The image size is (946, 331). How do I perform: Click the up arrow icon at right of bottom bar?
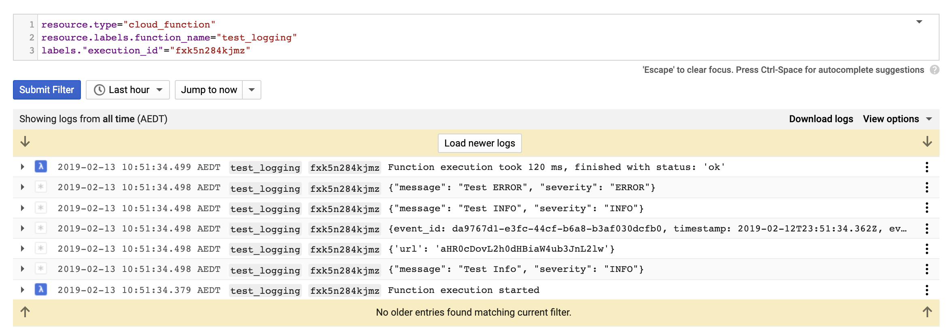[x=927, y=312]
